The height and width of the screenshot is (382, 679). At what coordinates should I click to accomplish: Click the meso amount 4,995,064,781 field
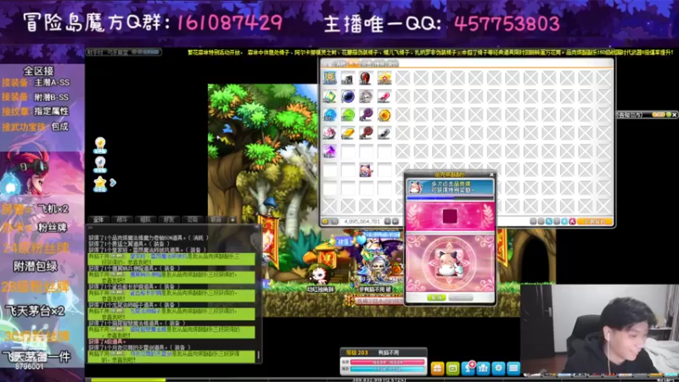coord(362,222)
